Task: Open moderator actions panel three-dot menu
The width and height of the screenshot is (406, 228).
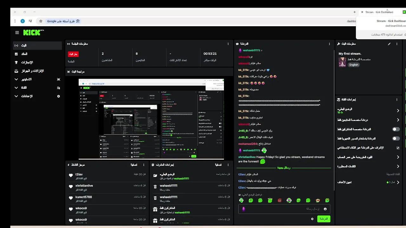Action: pyautogui.click(x=228, y=165)
